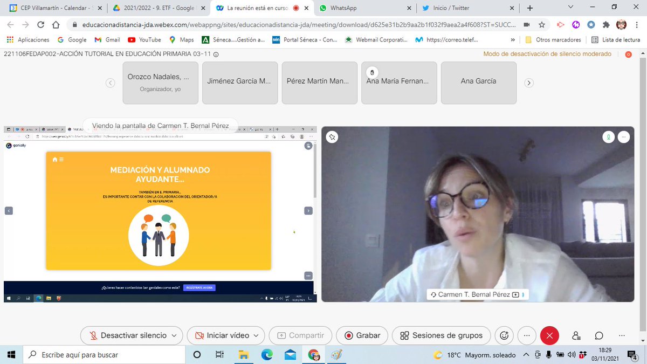647x364 pixels.
Task: Click Modo de desactivación de silencio moderado
Action: [x=547, y=54]
